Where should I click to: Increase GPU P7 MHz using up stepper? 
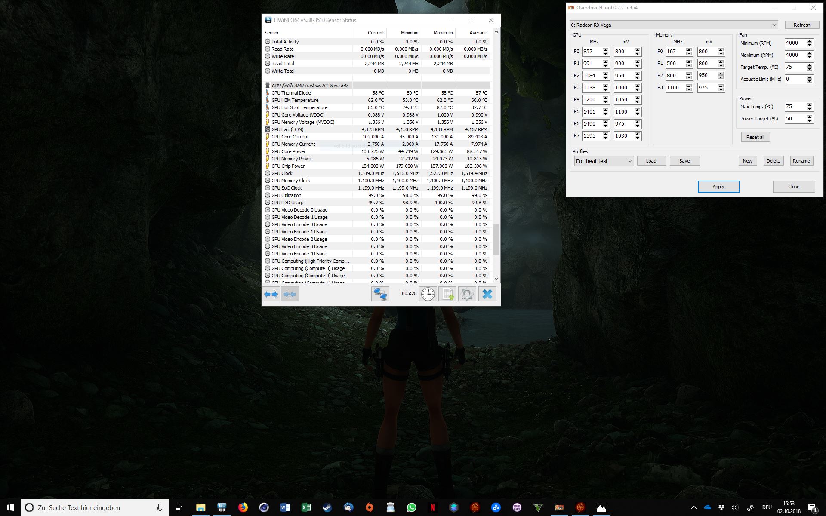[606, 134]
